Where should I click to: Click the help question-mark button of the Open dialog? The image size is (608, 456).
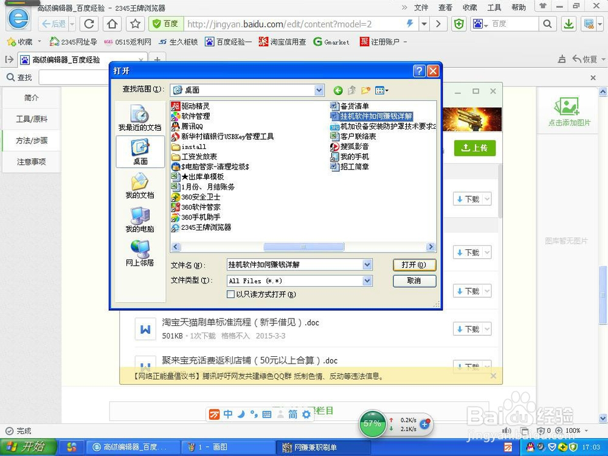click(x=419, y=71)
